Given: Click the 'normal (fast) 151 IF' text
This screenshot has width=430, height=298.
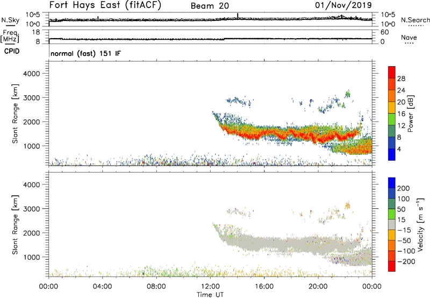Looking at the screenshot, I should [85, 53].
